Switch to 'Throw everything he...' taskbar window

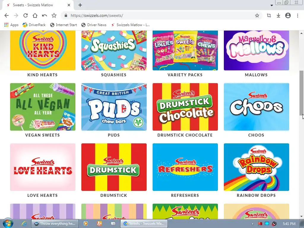[x=55, y=224]
